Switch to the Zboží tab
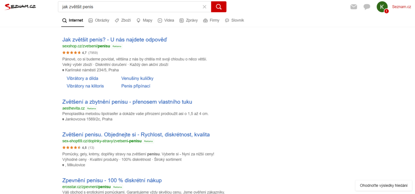The width and height of the screenshot is (415, 194). 123,20
